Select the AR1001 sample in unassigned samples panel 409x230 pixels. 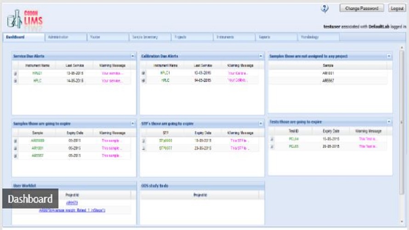(x=328, y=73)
